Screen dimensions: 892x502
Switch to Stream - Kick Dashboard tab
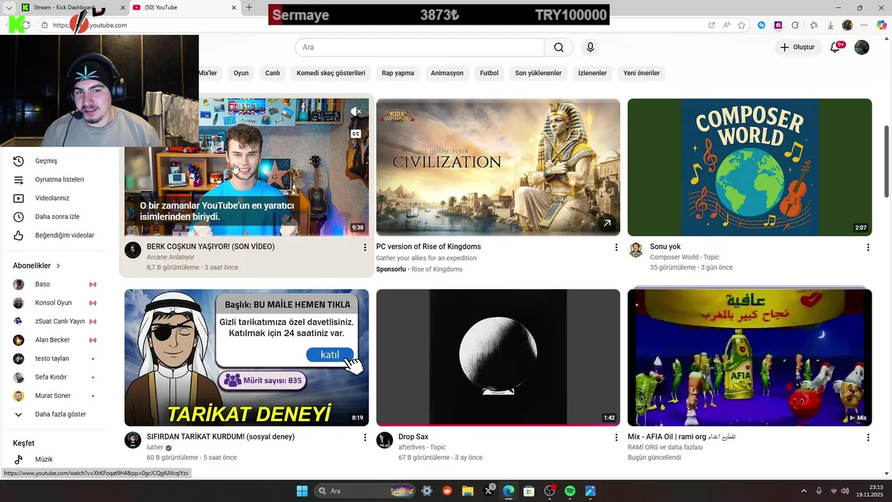click(x=64, y=8)
